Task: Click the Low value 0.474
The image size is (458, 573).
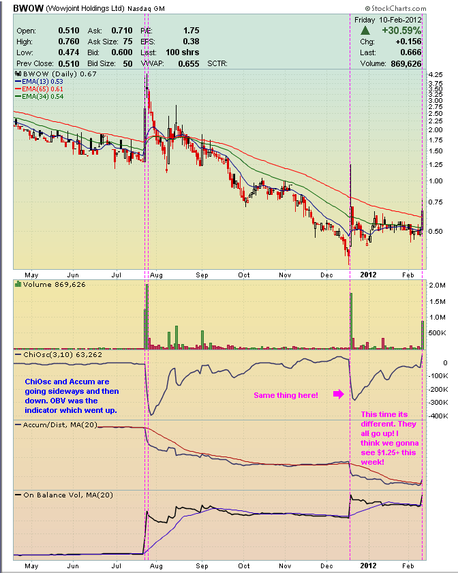Action: (69, 52)
